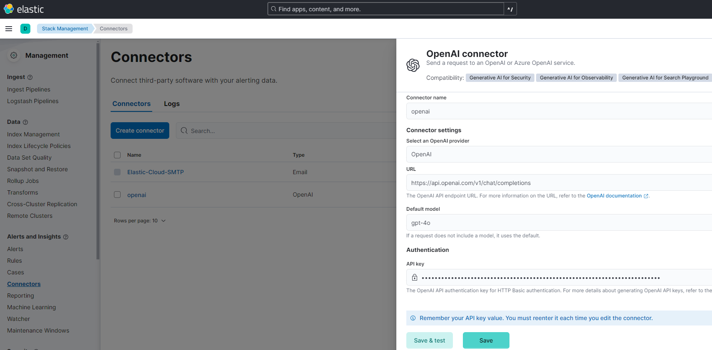This screenshot has width=712, height=350.
Task: Open the Elastic-Cloud-SMTP connector
Action: click(x=155, y=172)
